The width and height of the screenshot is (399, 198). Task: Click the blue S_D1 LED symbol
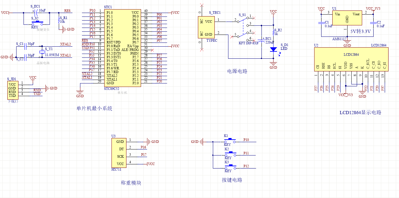click(x=273, y=49)
